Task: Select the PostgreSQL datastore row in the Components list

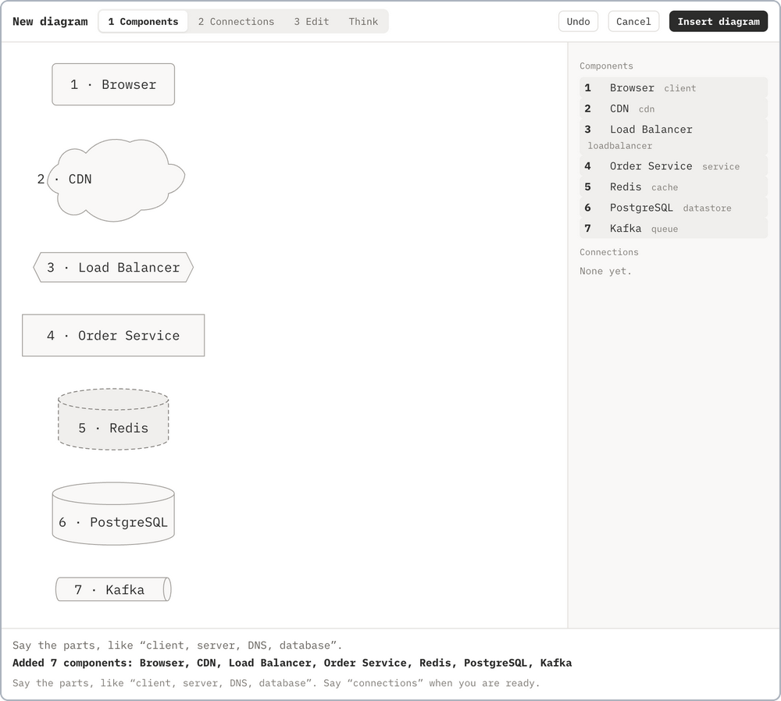Action: click(673, 208)
